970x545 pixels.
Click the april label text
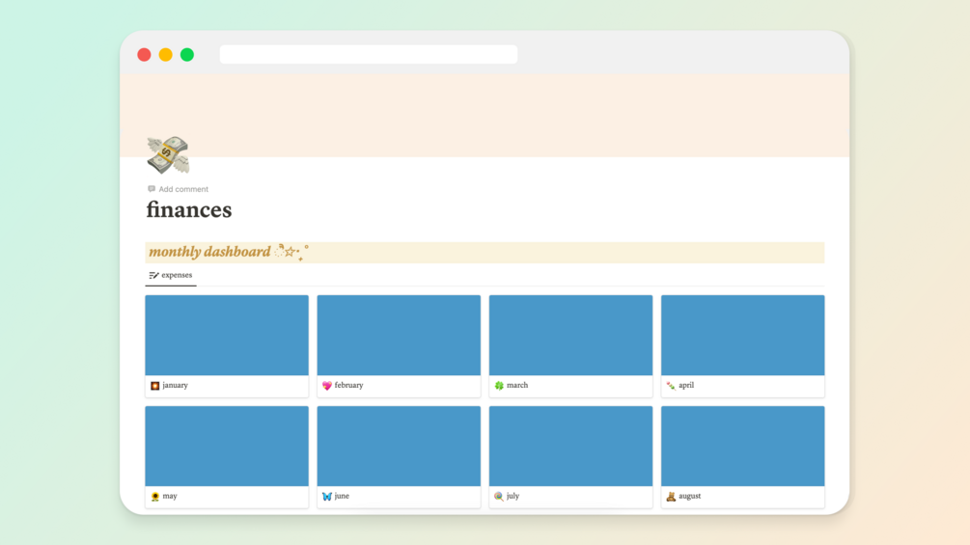pyautogui.click(x=686, y=385)
